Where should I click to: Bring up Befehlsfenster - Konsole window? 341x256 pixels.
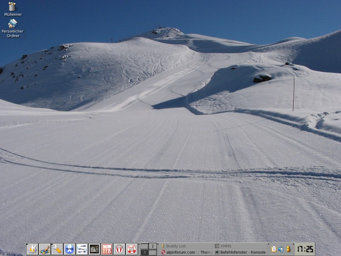[240, 252]
